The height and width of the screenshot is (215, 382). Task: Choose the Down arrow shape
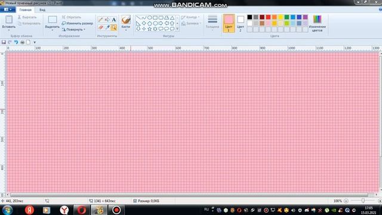tap(138, 29)
